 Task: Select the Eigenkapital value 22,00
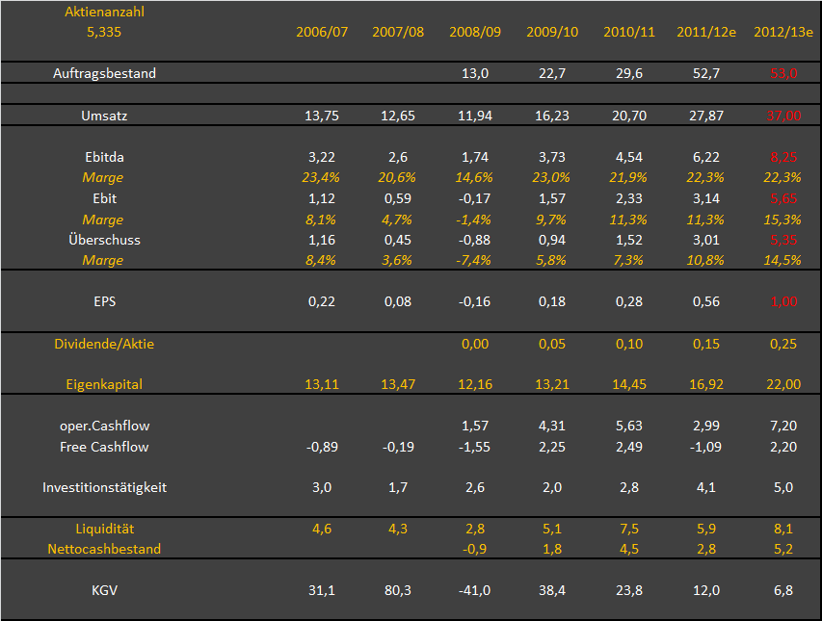[783, 384]
